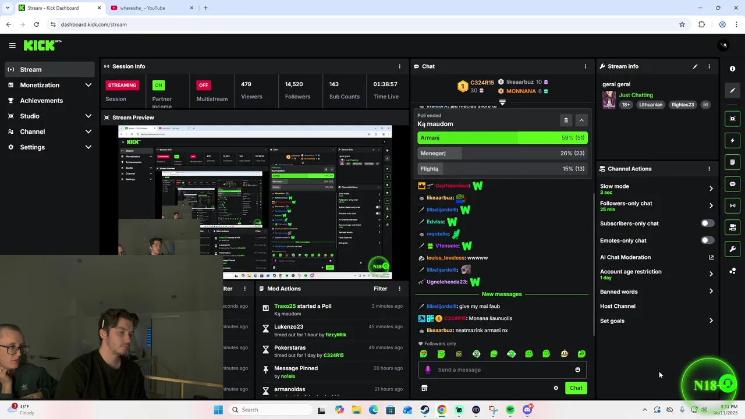Viewport: 745px width, 419px height.
Task: Select the Kick Dashboard browser tab
Action: pyautogui.click(x=59, y=8)
